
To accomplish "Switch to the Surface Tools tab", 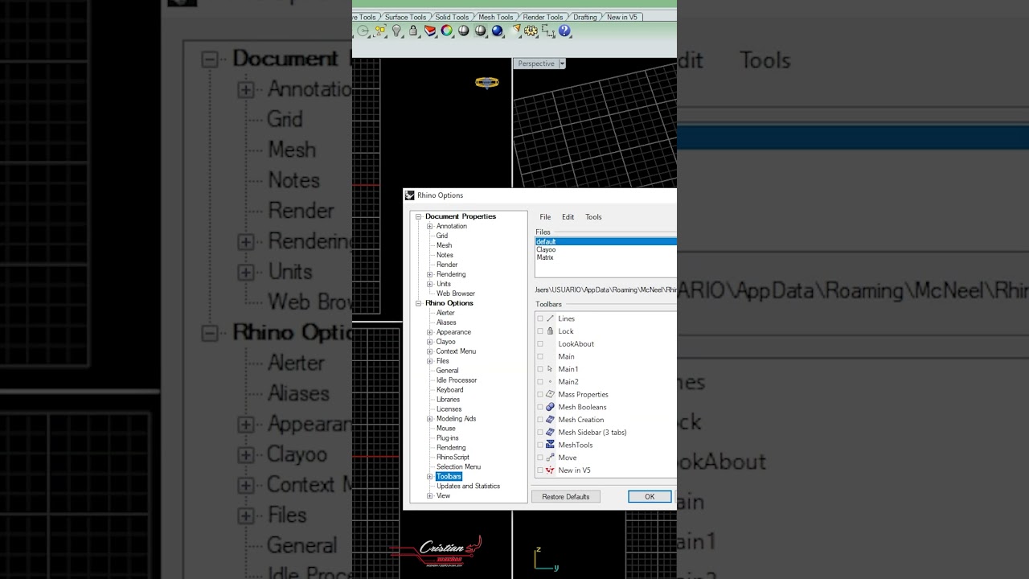I will coord(405,17).
